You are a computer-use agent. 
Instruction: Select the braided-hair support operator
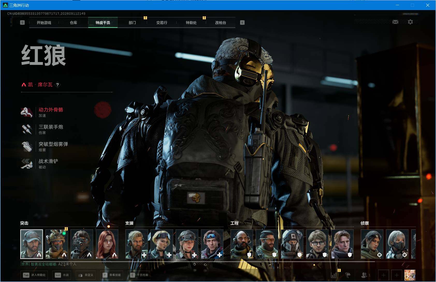tap(187, 244)
